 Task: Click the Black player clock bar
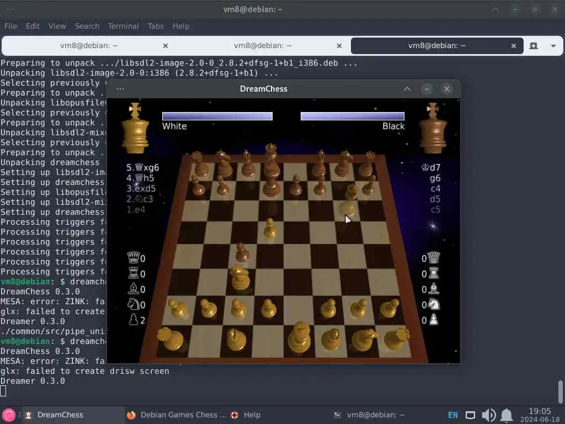tap(353, 116)
